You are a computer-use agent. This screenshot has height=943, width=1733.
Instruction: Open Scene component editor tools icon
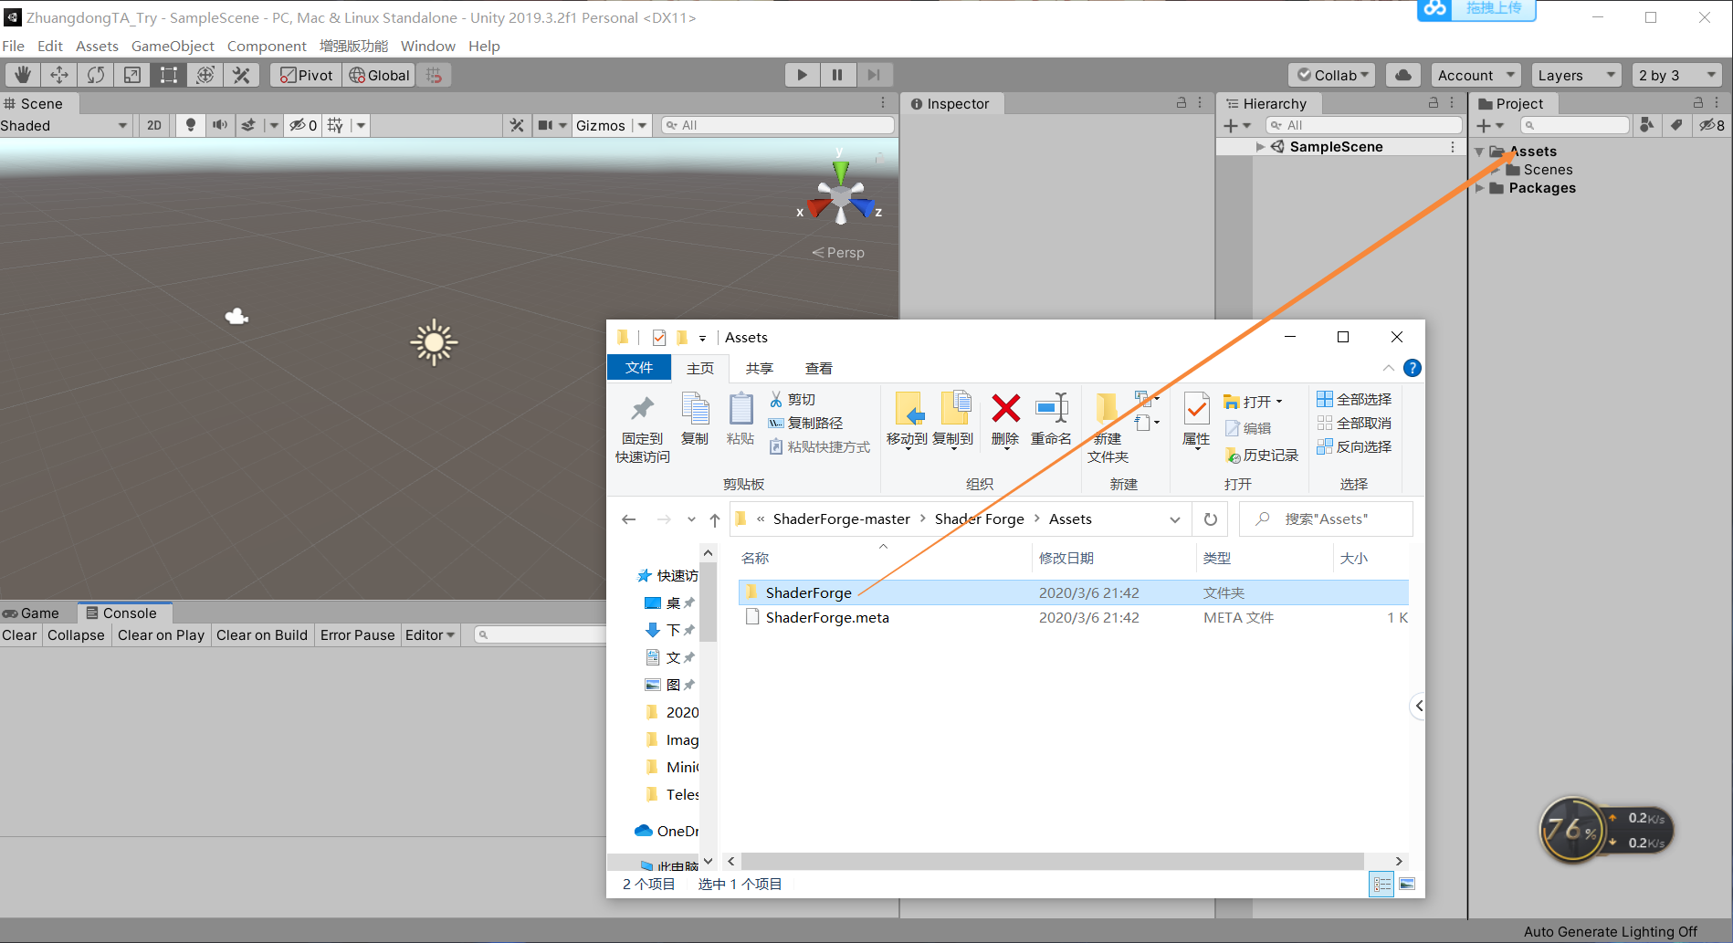517,125
